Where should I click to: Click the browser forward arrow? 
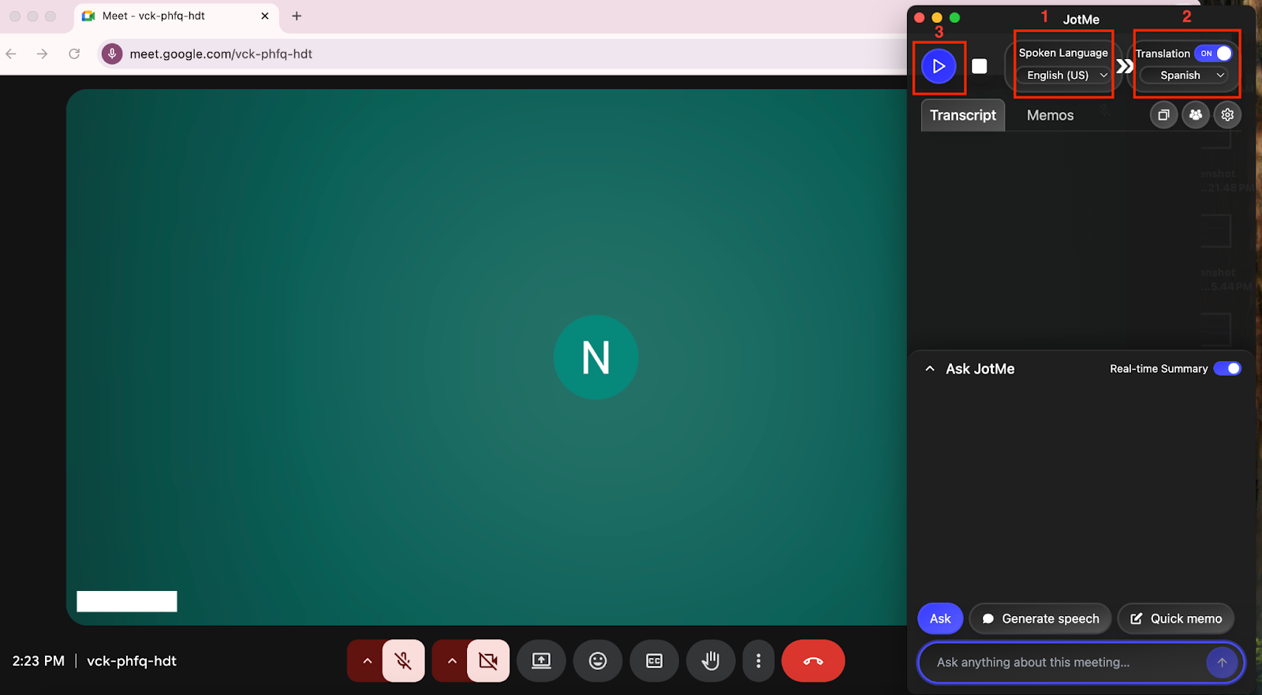pyautogui.click(x=43, y=54)
